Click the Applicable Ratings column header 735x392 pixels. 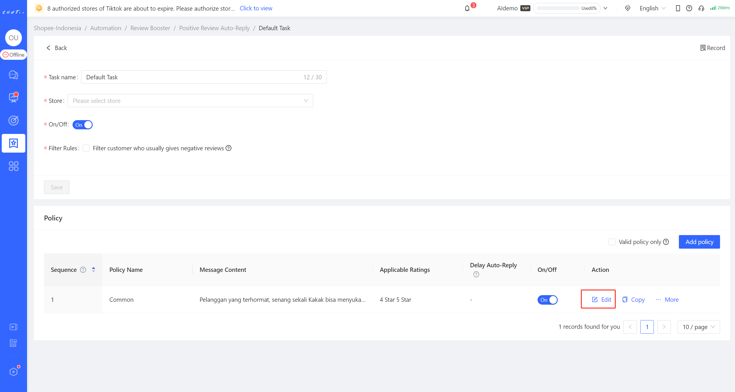405,270
